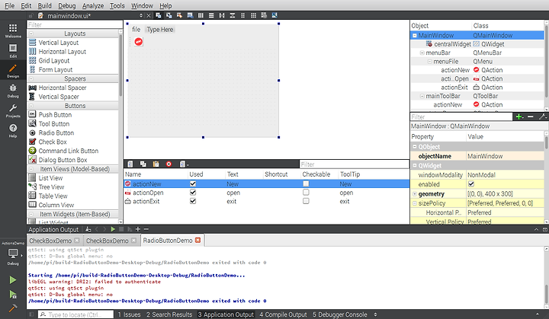Open the Projects mode wrench icon
This screenshot has width=549, height=319.
tap(13, 110)
